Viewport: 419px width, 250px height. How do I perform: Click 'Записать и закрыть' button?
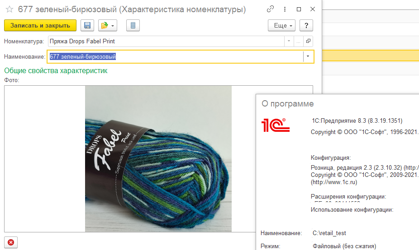coord(40,25)
